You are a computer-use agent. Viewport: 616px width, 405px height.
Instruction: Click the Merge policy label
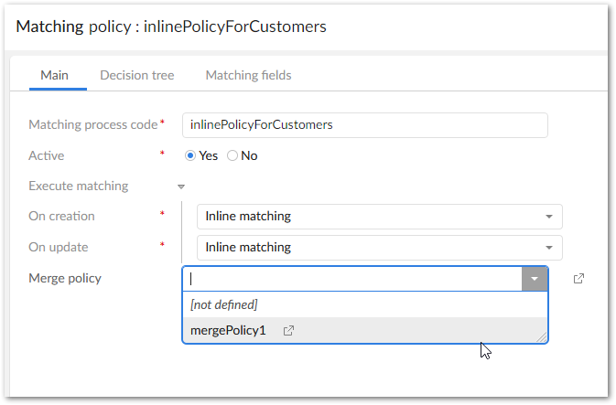coord(65,278)
